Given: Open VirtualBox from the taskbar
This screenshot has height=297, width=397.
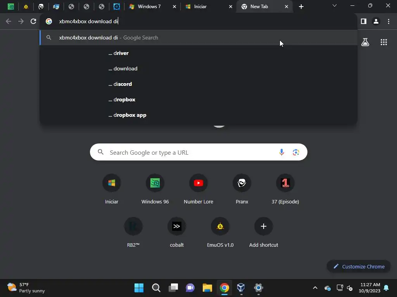Looking at the screenshot, I should tap(241, 288).
